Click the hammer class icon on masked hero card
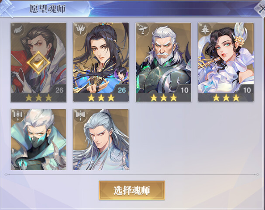The image size is (265, 210). 18,115
